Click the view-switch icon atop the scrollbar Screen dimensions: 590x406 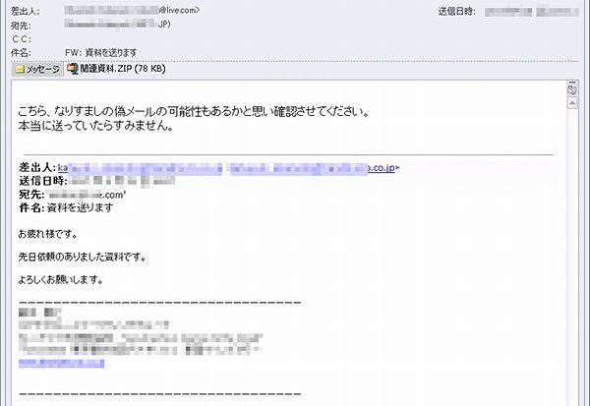[x=572, y=89]
